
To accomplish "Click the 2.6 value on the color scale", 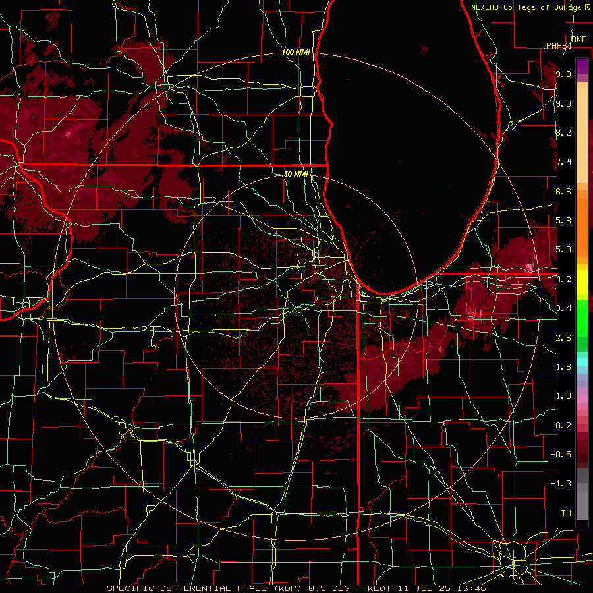I will click(563, 338).
